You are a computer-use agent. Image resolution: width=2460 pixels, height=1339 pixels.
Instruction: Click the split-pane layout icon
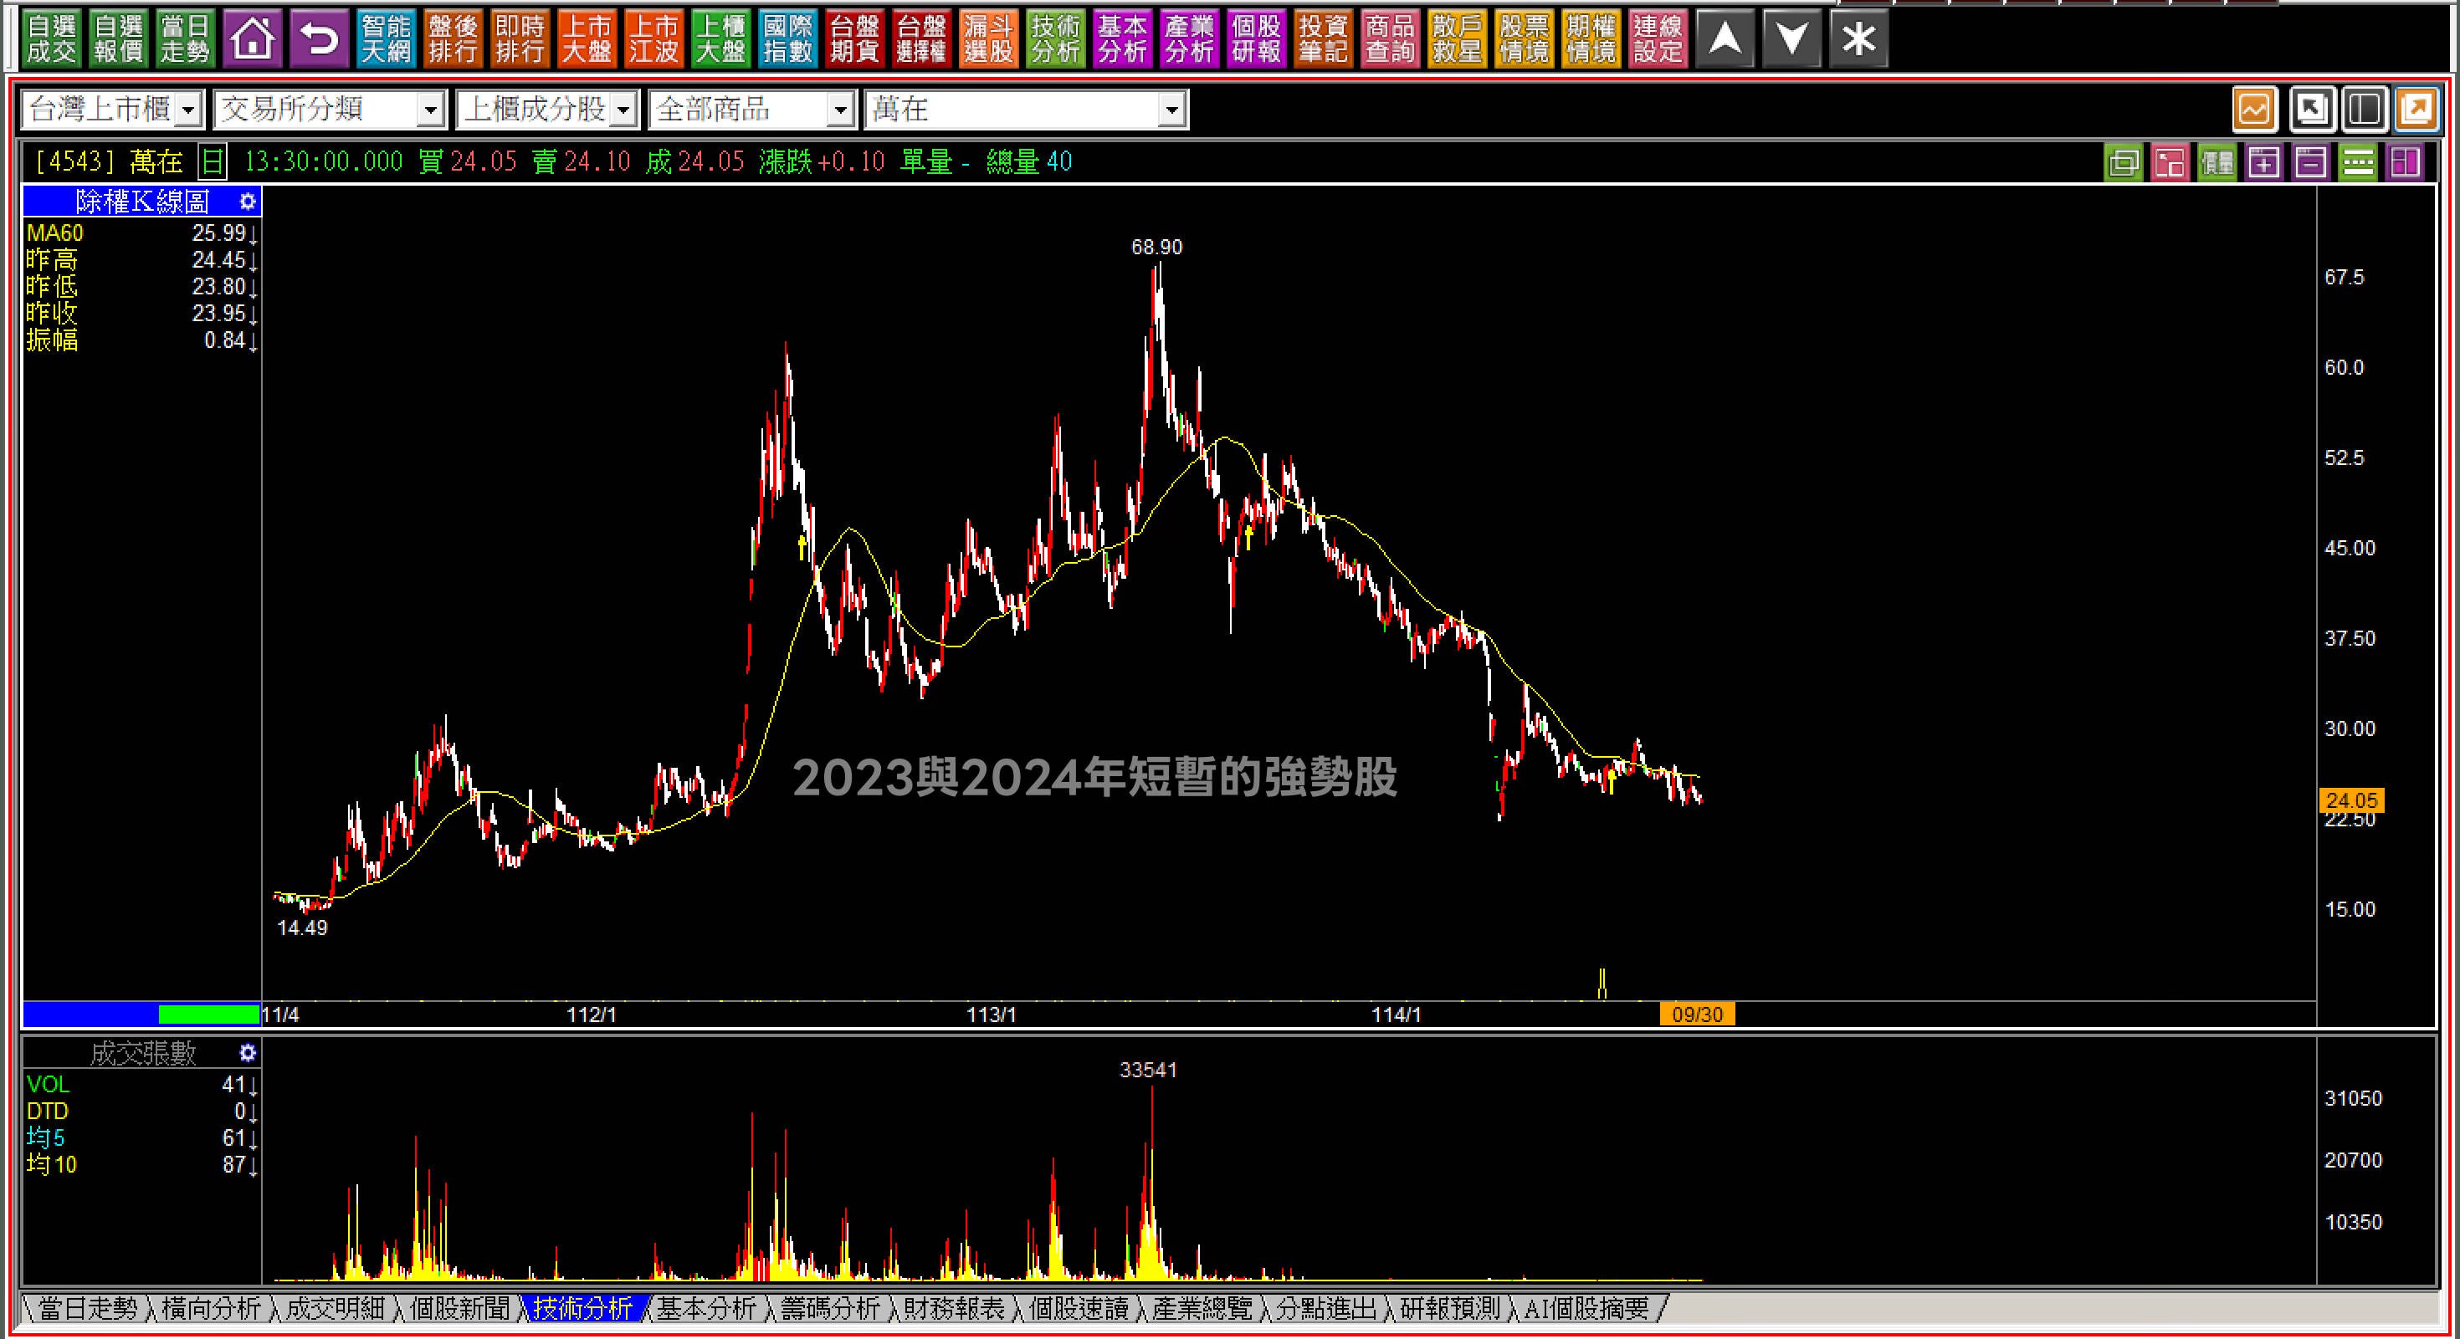tap(2364, 110)
